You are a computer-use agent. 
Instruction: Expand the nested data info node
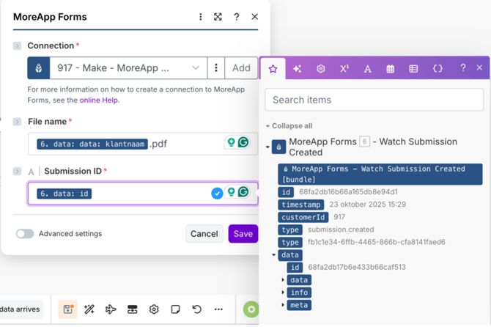[x=284, y=293]
